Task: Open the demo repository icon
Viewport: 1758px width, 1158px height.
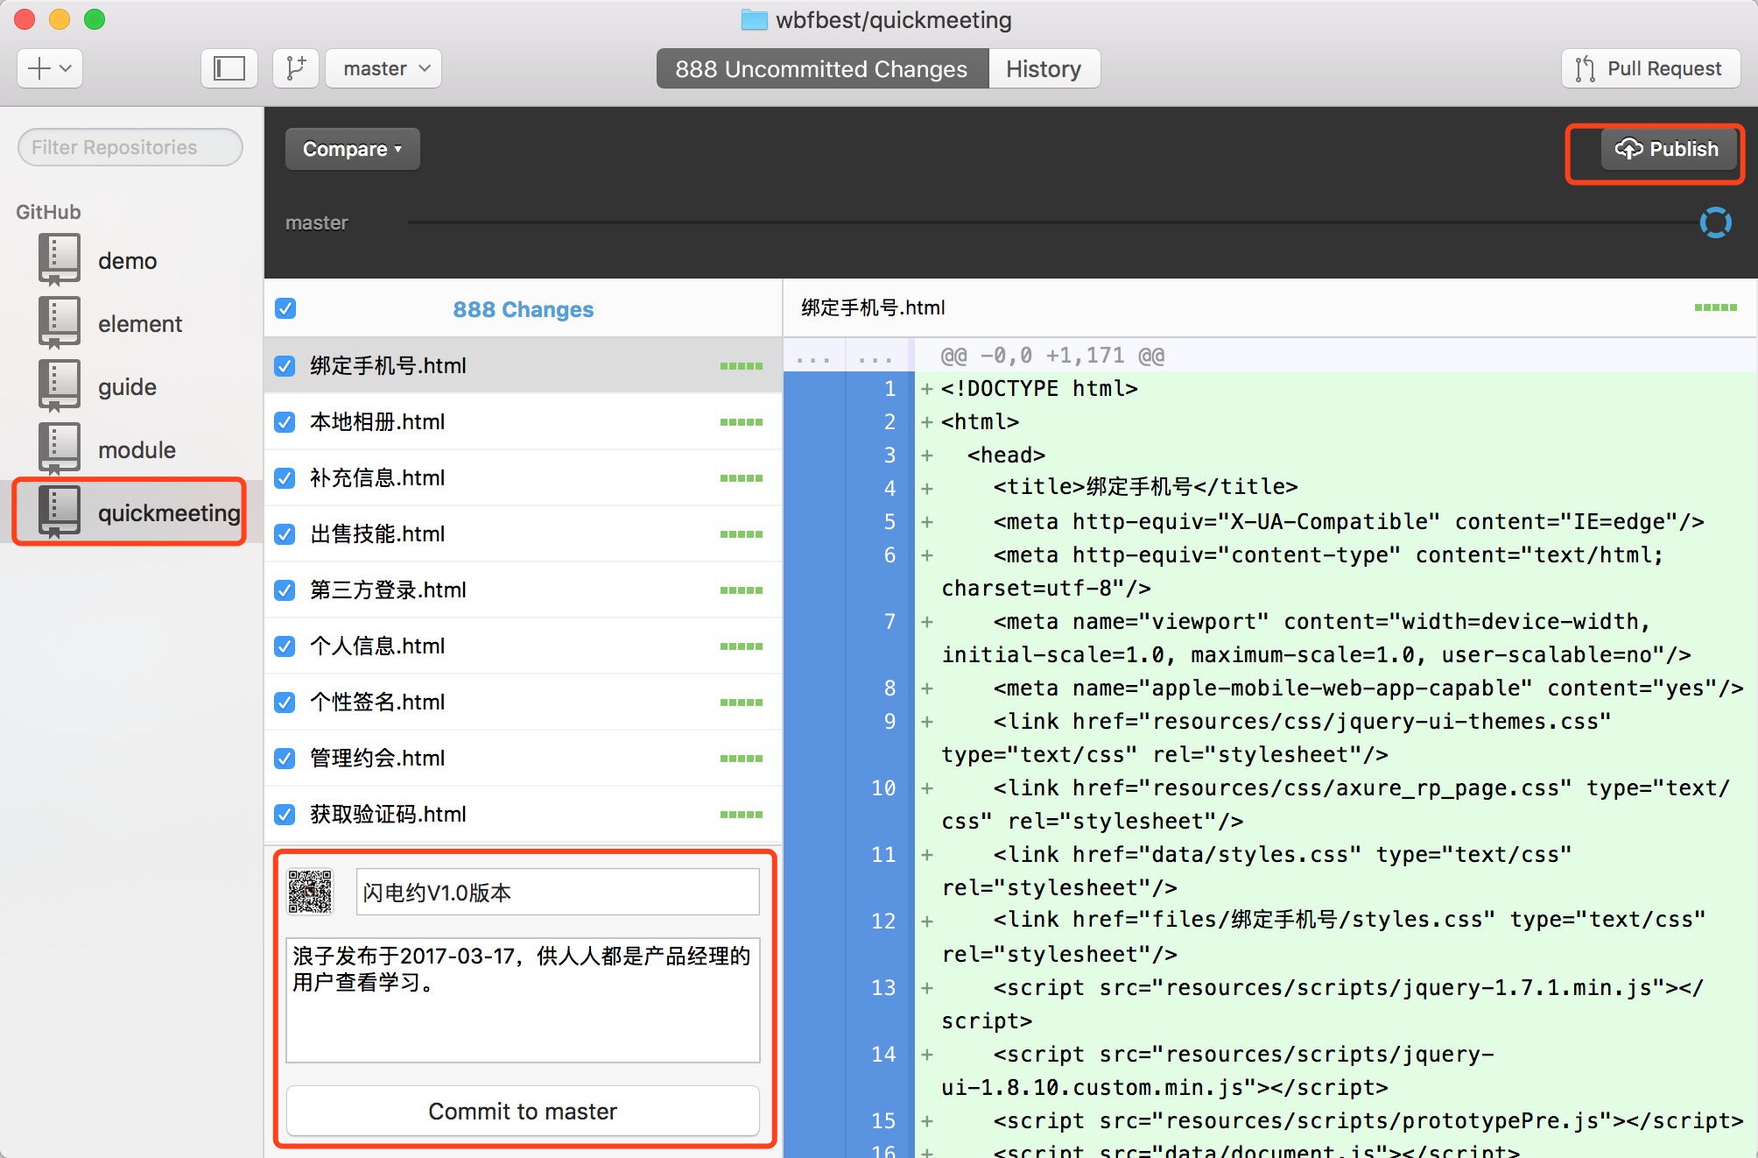Action: point(59,260)
